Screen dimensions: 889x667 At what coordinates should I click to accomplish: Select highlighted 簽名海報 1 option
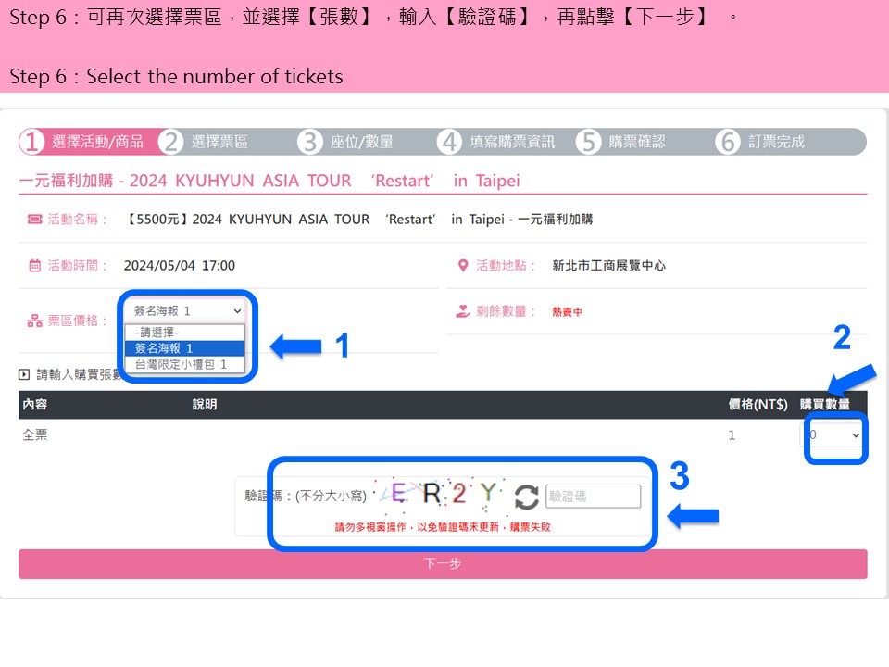[x=185, y=348]
